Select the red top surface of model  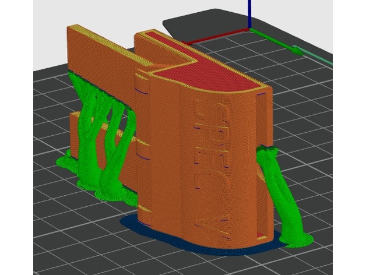(221, 79)
